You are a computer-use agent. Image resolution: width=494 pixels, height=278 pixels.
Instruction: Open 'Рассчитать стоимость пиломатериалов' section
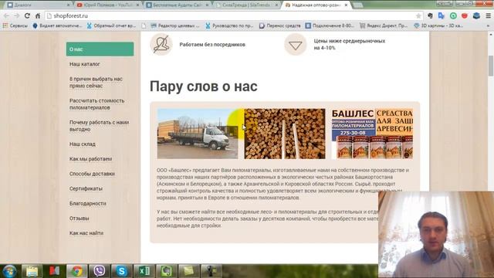pyautogui.click(x=96, y=104)
